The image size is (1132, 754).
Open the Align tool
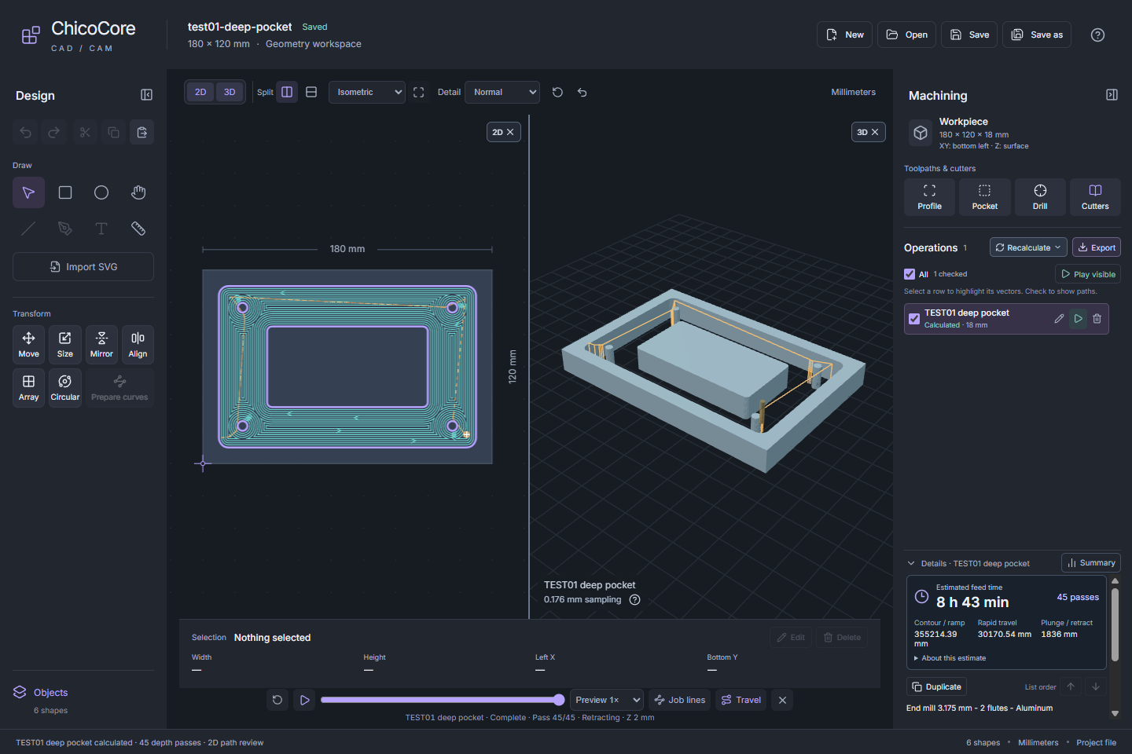coord(138,345)
